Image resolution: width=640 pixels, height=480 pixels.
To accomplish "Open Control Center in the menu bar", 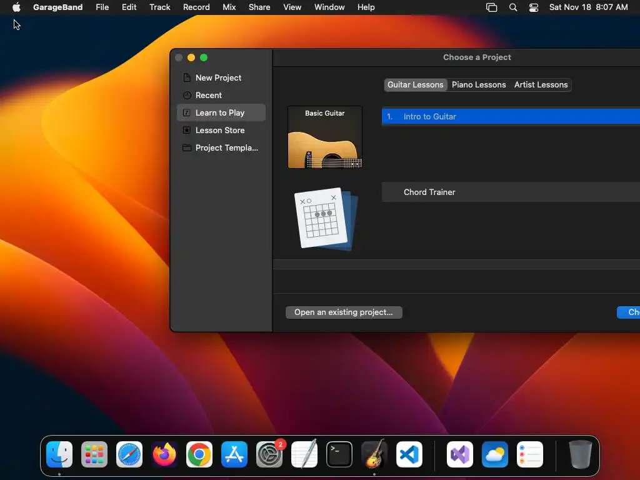I will pyautogui.click(x=534, y=7).
